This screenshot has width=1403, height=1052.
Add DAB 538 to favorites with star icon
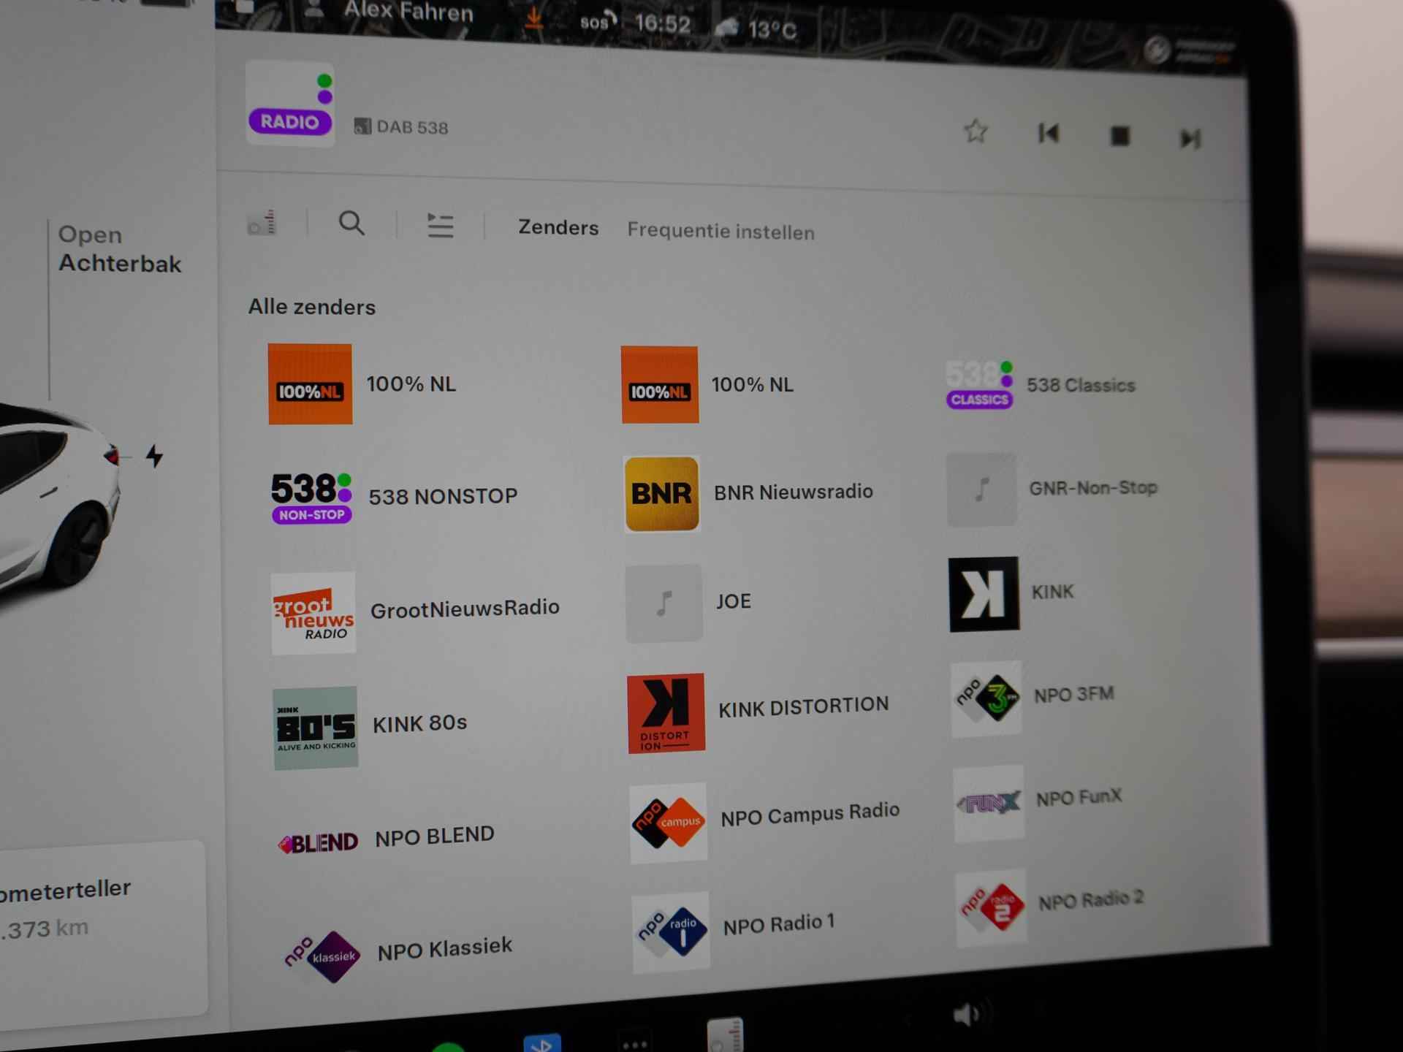coord(976,131)
